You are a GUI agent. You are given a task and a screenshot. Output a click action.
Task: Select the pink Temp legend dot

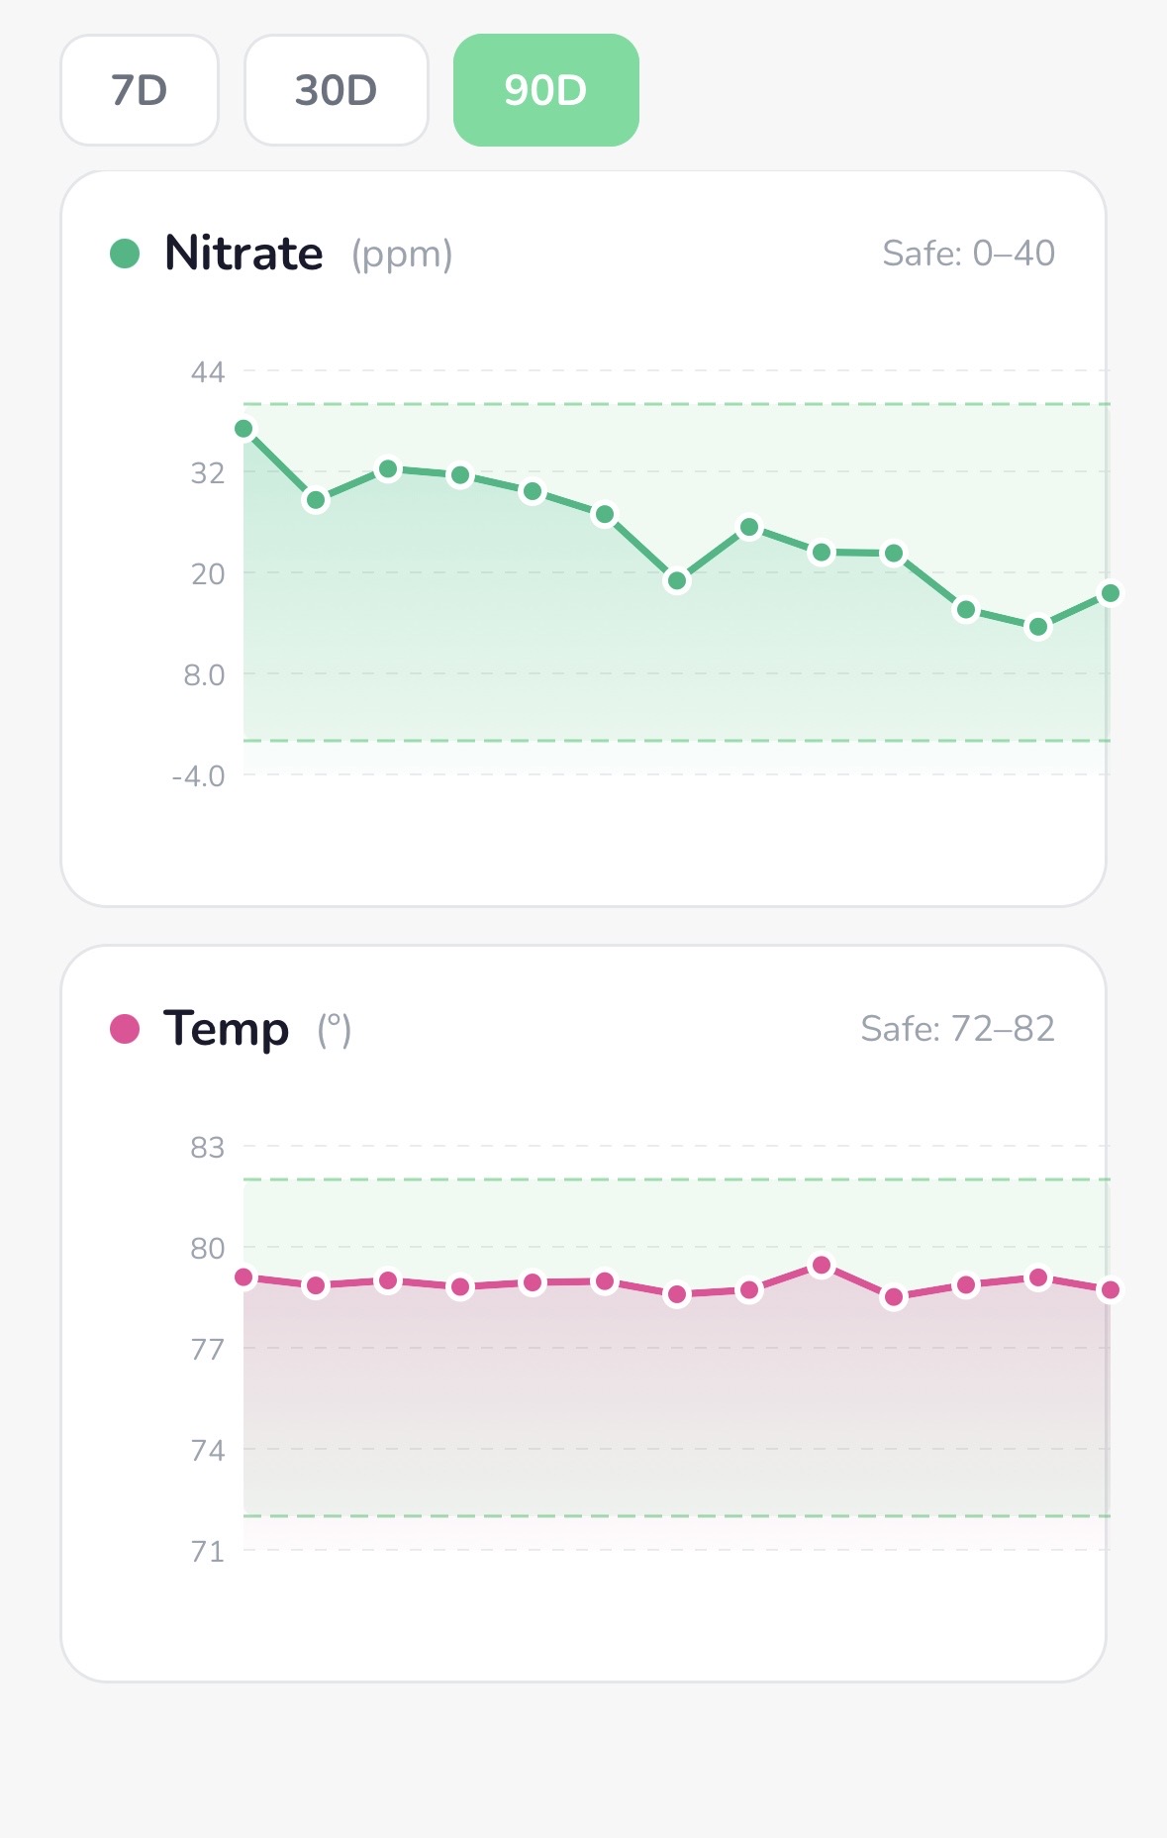125,1028
